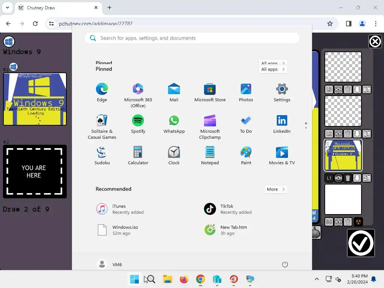Open Microsoft Store from pinned apps
This screenshot has height=288, width=384.
point(210,92)
